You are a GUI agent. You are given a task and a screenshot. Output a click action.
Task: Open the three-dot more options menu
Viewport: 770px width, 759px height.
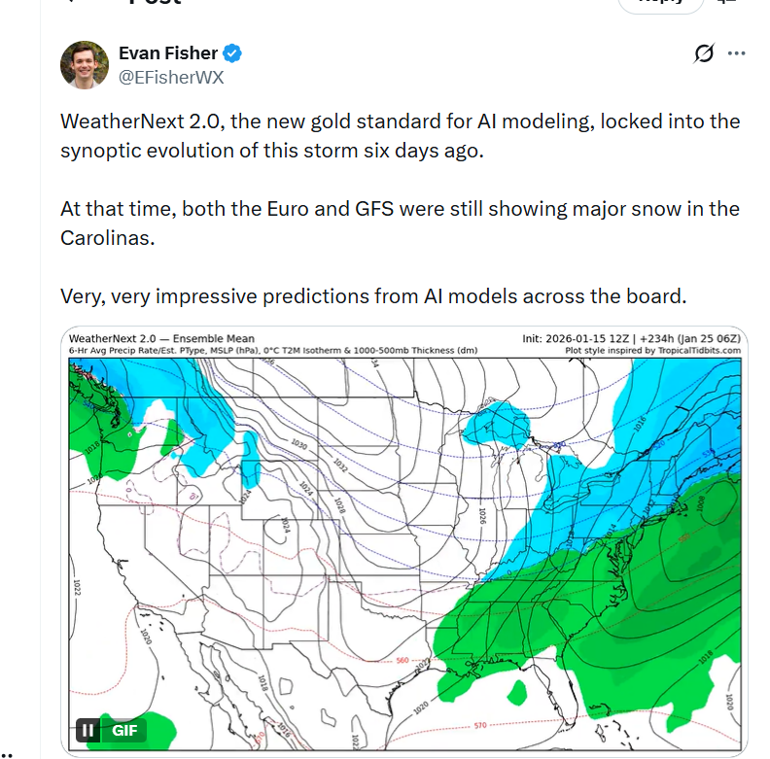737,53
